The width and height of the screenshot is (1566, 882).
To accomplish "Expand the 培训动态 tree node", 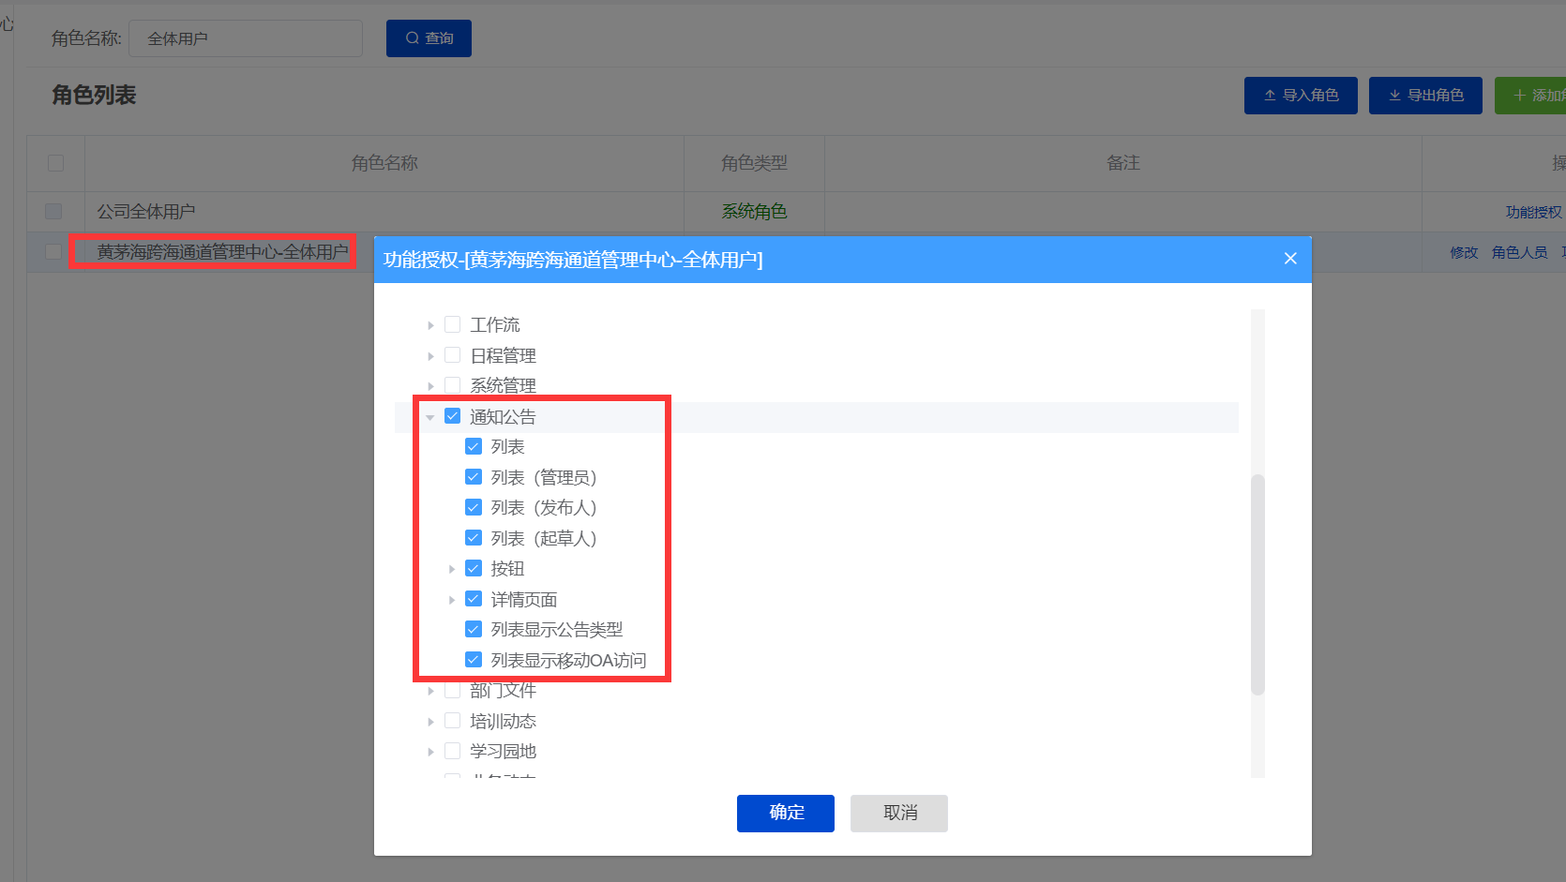I will pos(430,722).
